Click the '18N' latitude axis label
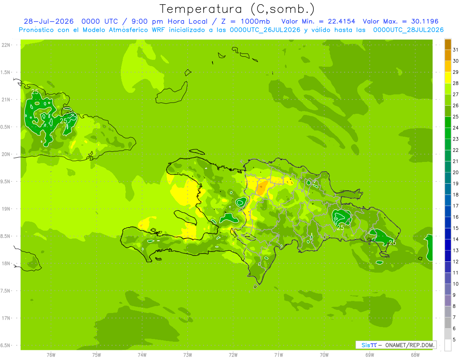This screenshot has height=360, width=466. 5,264
